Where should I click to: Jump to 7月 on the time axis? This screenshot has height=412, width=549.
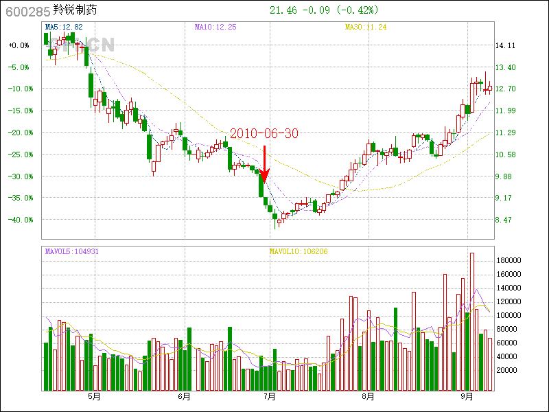pyautogui.click(x=270, y=397)
